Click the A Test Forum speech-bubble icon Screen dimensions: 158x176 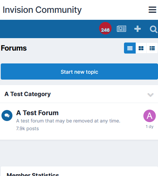[x=7, y=115]
